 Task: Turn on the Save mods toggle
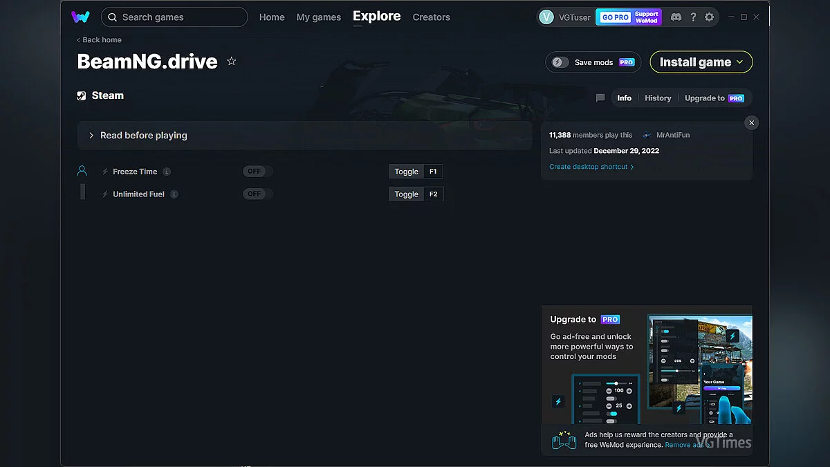(x=560, y=62)
